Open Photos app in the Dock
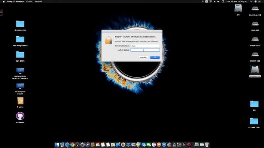This screenshot has height=148, width=264. (123, 145)
